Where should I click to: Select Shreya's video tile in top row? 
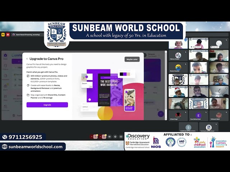(x=198, y=43)
